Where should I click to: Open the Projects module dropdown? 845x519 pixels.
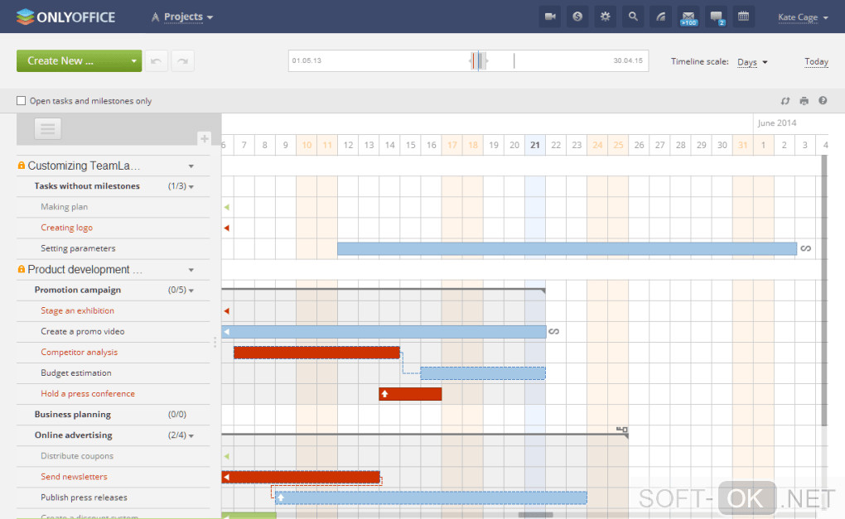click(183, 17)
